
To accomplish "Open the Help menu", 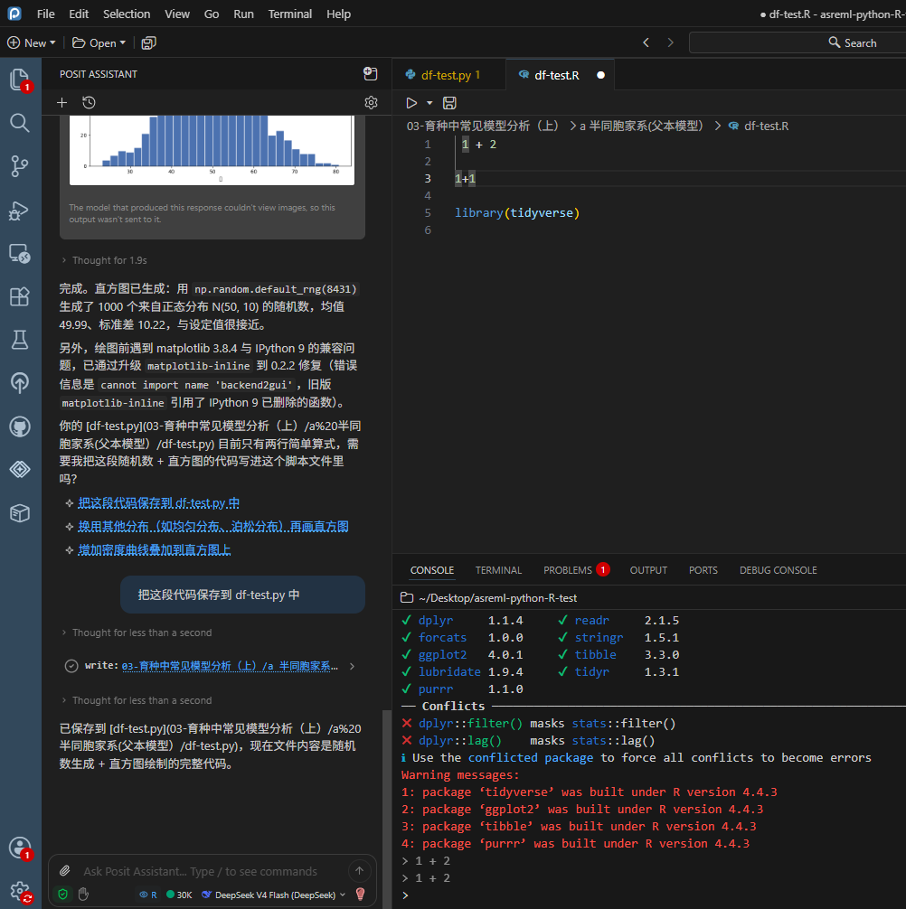I will [x=338, y=14].
